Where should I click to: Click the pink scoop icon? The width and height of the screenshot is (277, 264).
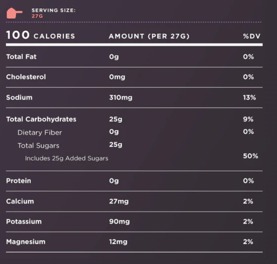[15, 13]
